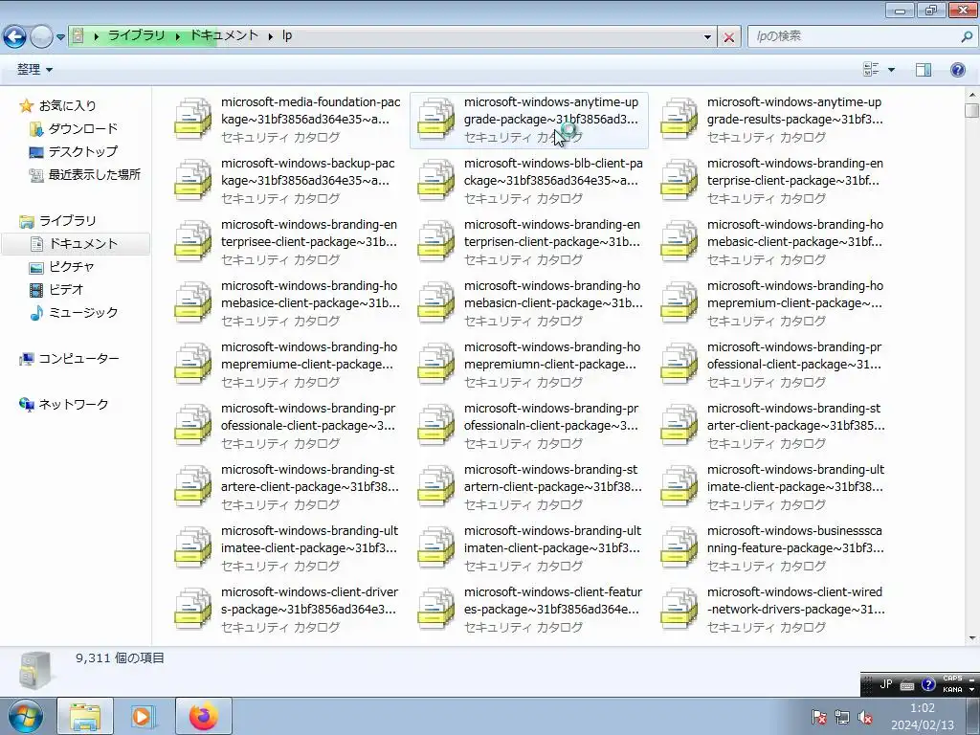Click the scrollbar down arrow
The height and width of the screenshot is (735, 980).
[x=972, y=638]
